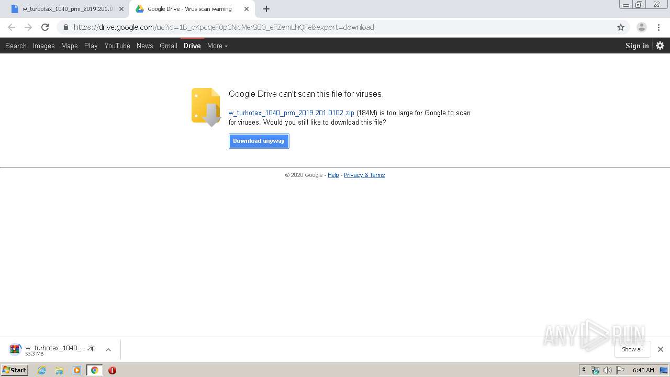The height and width of the screenshot is (377, 670).
Task: Open the Google settings gear
Action: [660, 46]
